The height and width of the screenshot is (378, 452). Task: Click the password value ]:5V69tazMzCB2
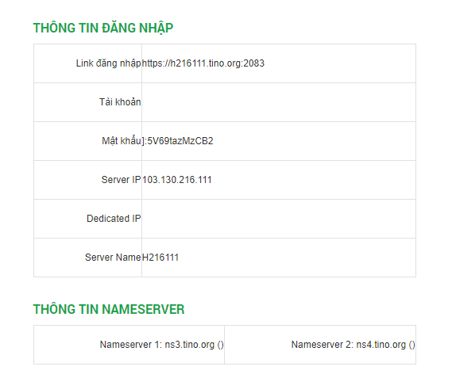[x=178, y=141]
